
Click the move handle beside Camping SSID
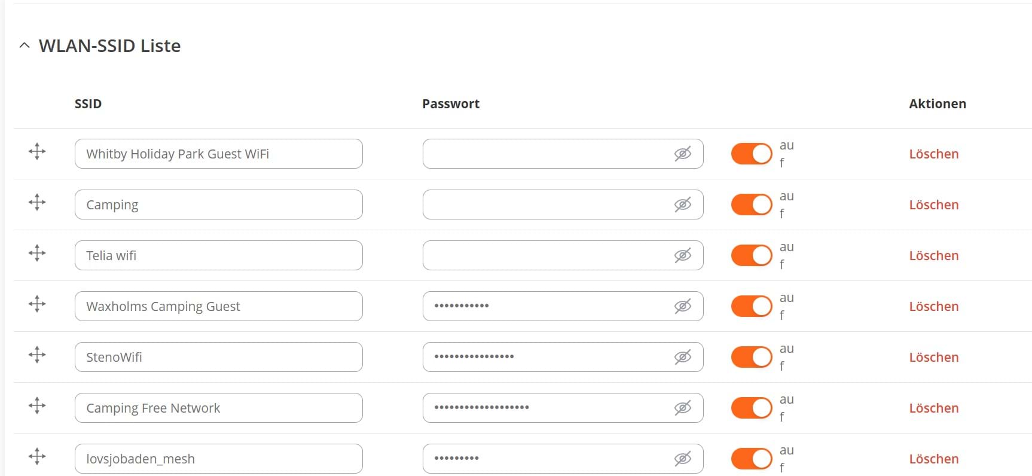tap(37, 202)
